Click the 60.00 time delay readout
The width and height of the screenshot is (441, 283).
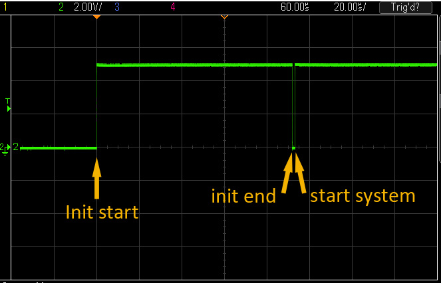tap(294, 7)
